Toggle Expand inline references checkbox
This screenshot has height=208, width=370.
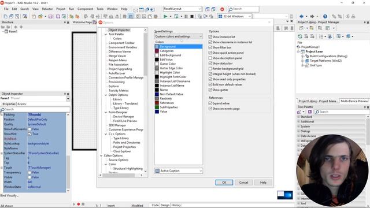tap(210, 103)
